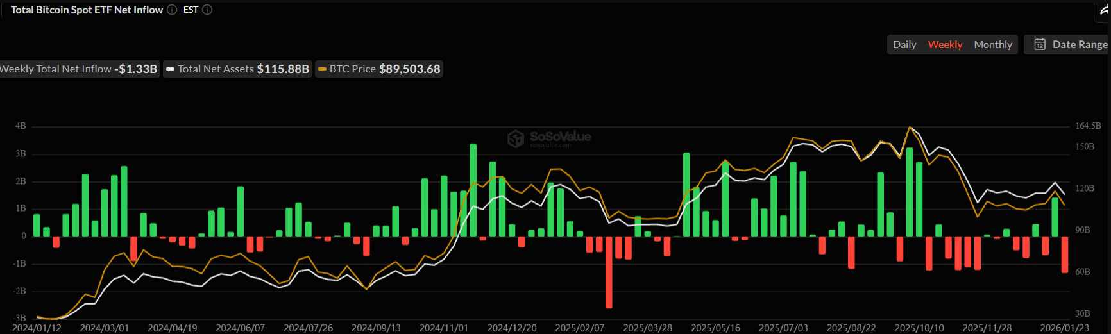Toggle Weekly Total Net Inflow series

[77, 69]
